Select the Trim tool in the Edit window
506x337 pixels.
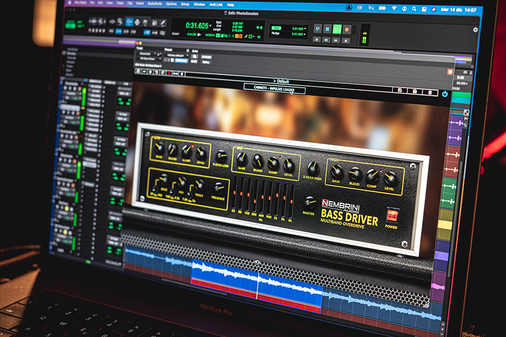pyautogui.click(x=129, y=21)
